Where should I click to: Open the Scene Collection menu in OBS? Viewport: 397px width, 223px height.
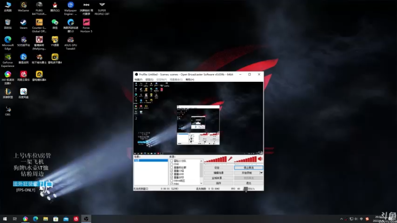click(x=176, y=79)
